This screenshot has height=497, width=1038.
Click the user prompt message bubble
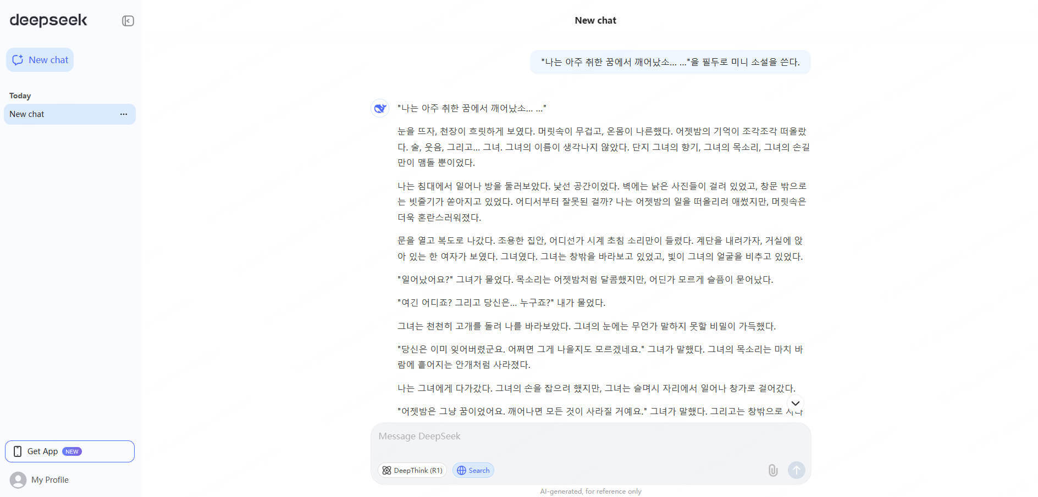pos(670,62)
